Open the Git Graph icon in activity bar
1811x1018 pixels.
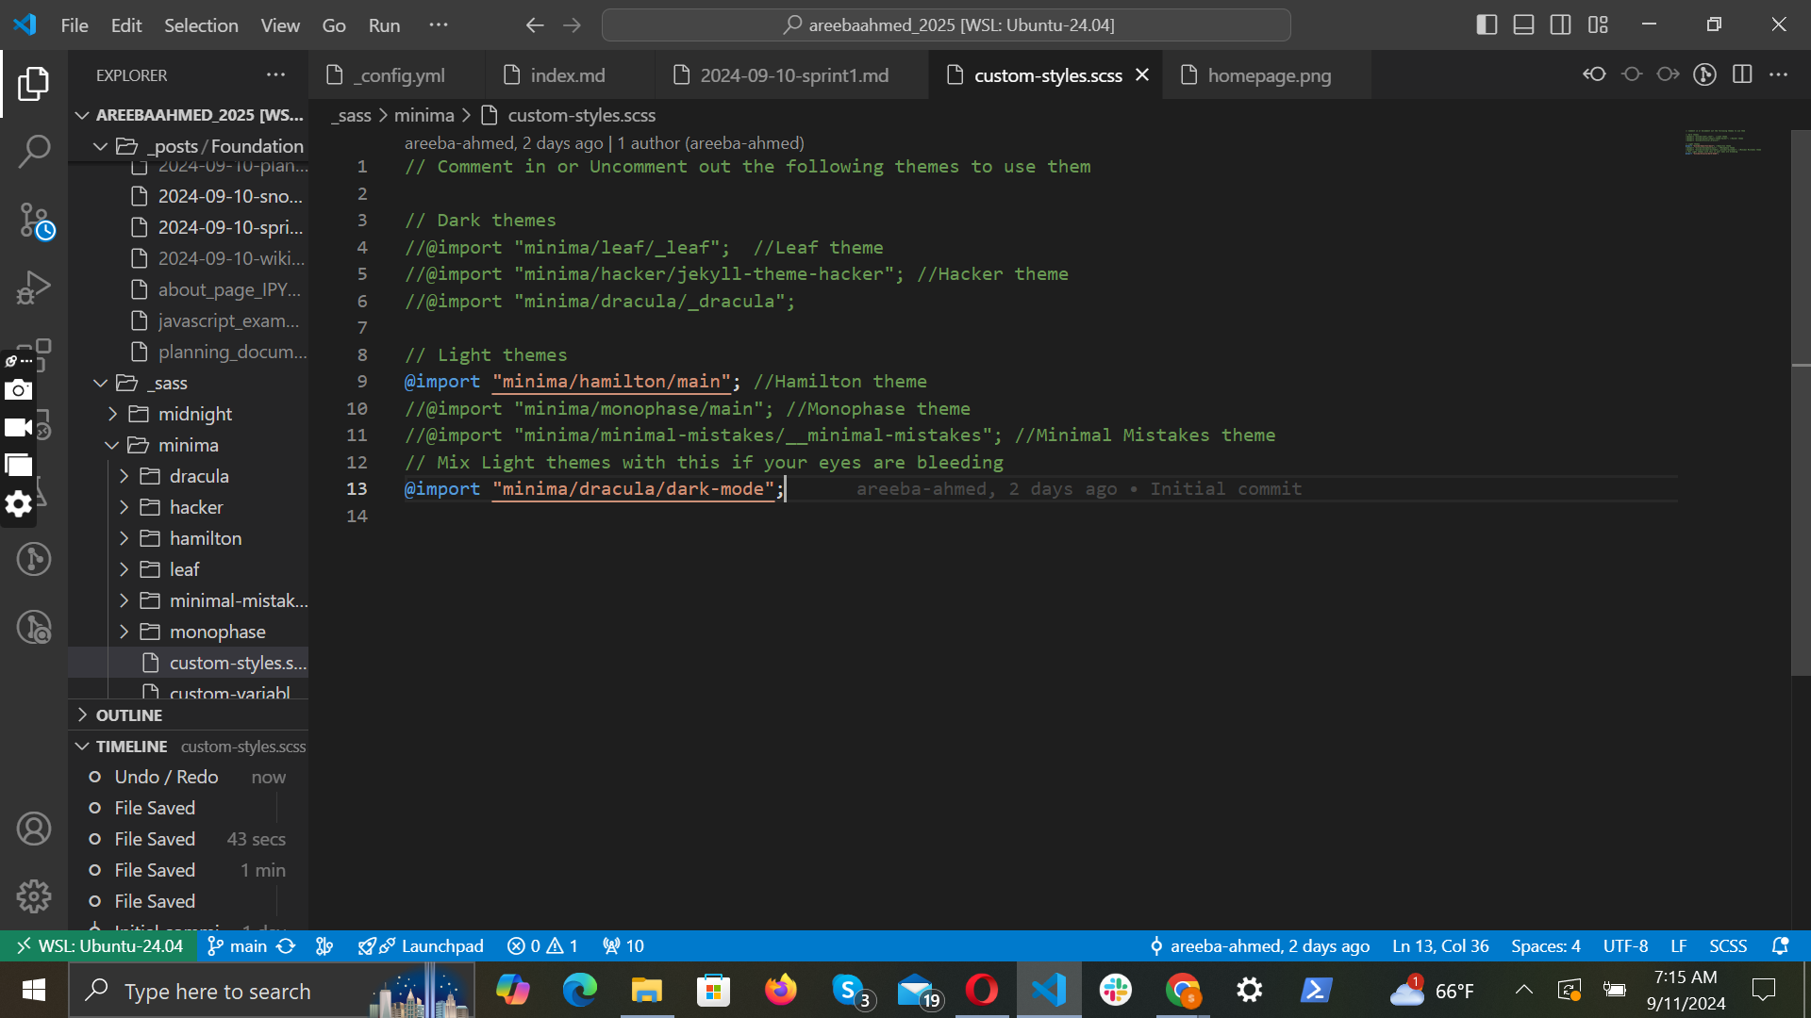[x=34, y=559]
